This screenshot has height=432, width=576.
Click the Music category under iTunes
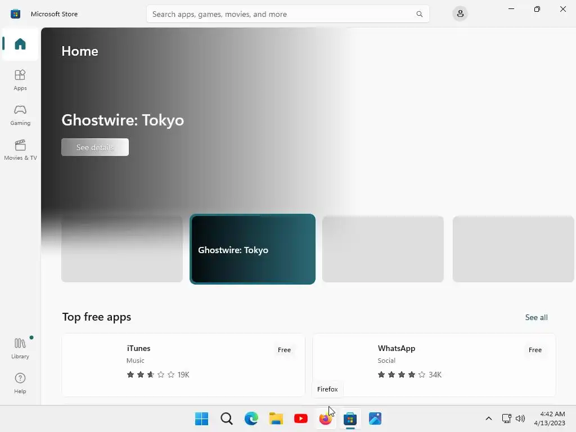pyautogui.click(x=135, y=361)
